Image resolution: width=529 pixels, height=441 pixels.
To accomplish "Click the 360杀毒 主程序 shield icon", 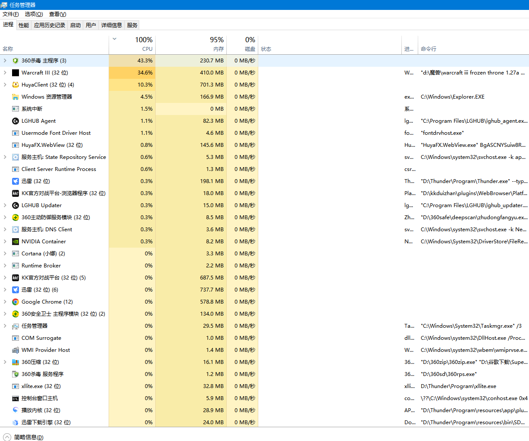I will coord(16,61).
